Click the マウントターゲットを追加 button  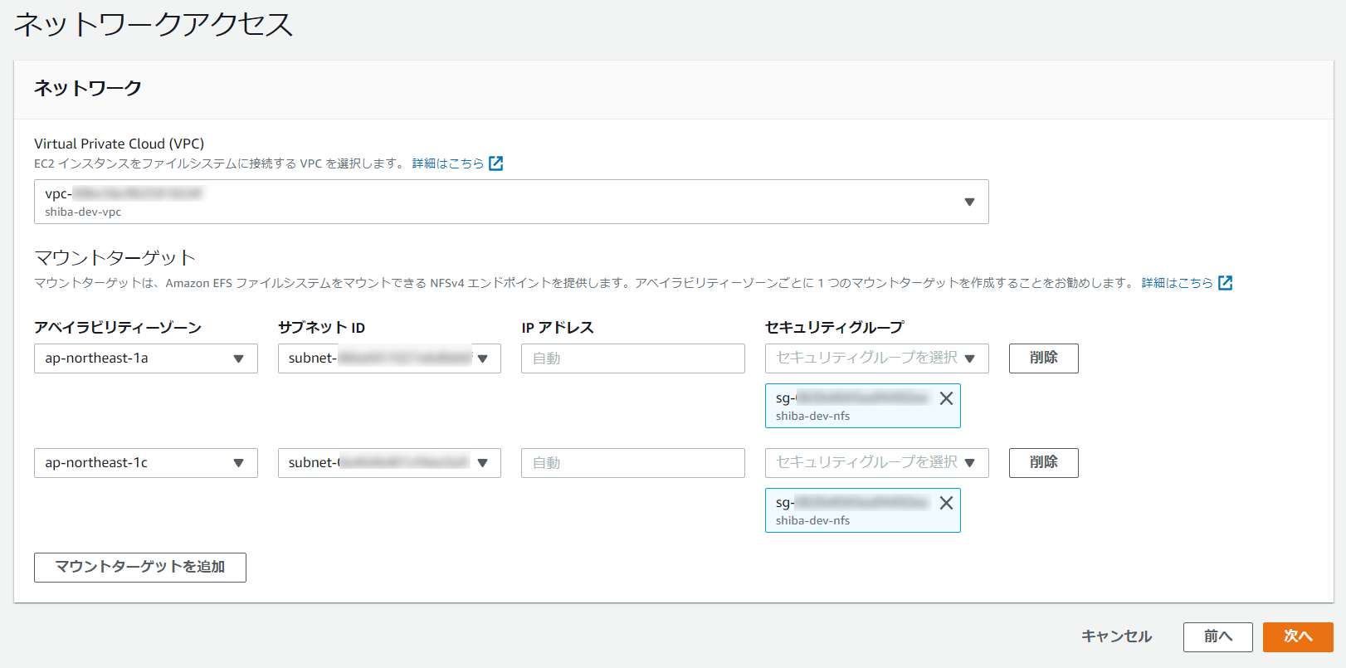tap(140, 568)
